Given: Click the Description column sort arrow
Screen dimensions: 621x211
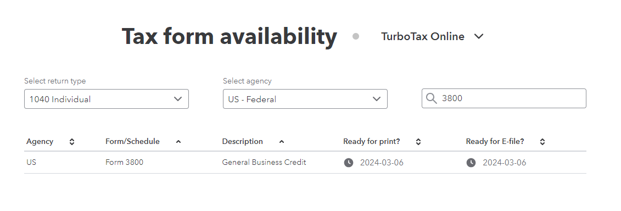Looking at the screenshot, I should (282, 142).
